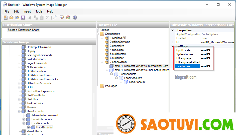Edit the SystemLocale en-US value
236x135 pixels.
205,54
